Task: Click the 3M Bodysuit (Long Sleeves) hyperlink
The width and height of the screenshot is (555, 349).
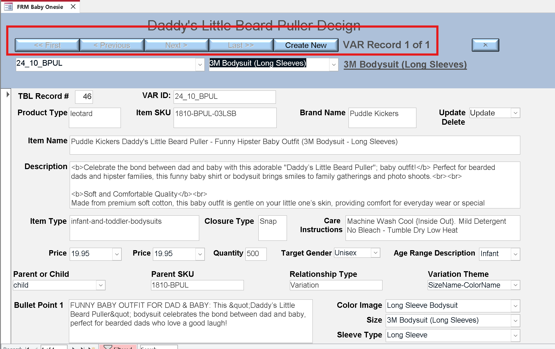Action: [x=405, y=65]
